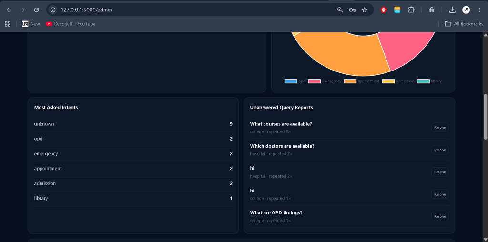Select the 'unknown' intent row
Viewport: 488px width, 242px height.
click(x=133, y=124)
